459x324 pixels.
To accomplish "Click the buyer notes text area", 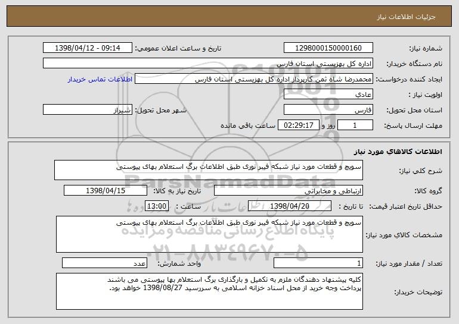I will (209, 291).
